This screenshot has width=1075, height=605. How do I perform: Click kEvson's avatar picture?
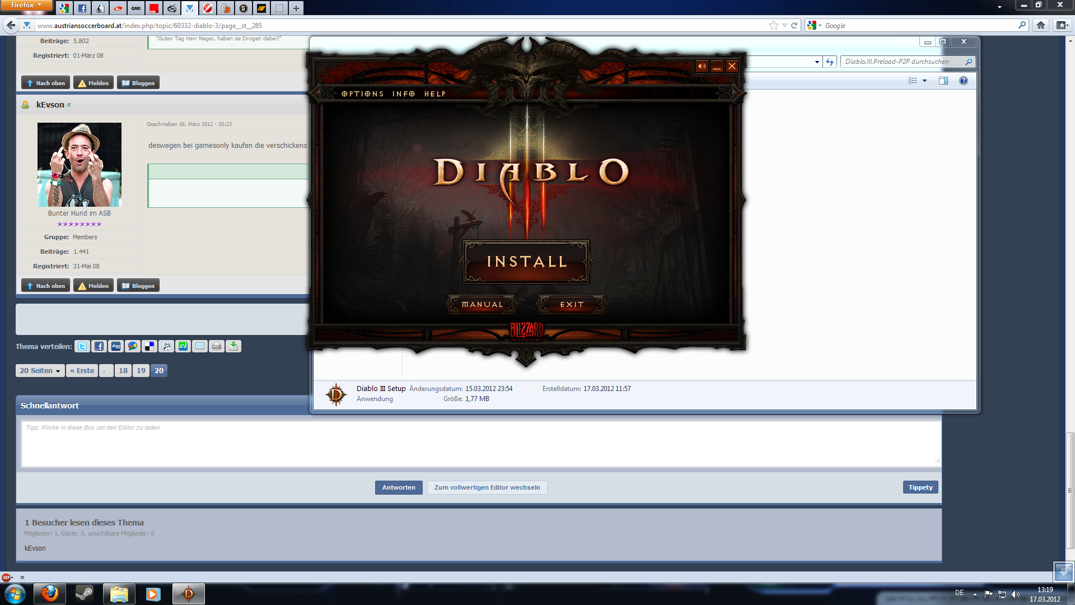[80, 165]
